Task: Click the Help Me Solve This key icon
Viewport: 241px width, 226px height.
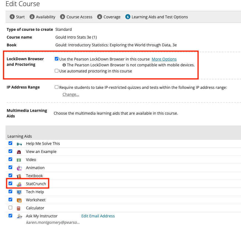Action: (x=19, y=144)
